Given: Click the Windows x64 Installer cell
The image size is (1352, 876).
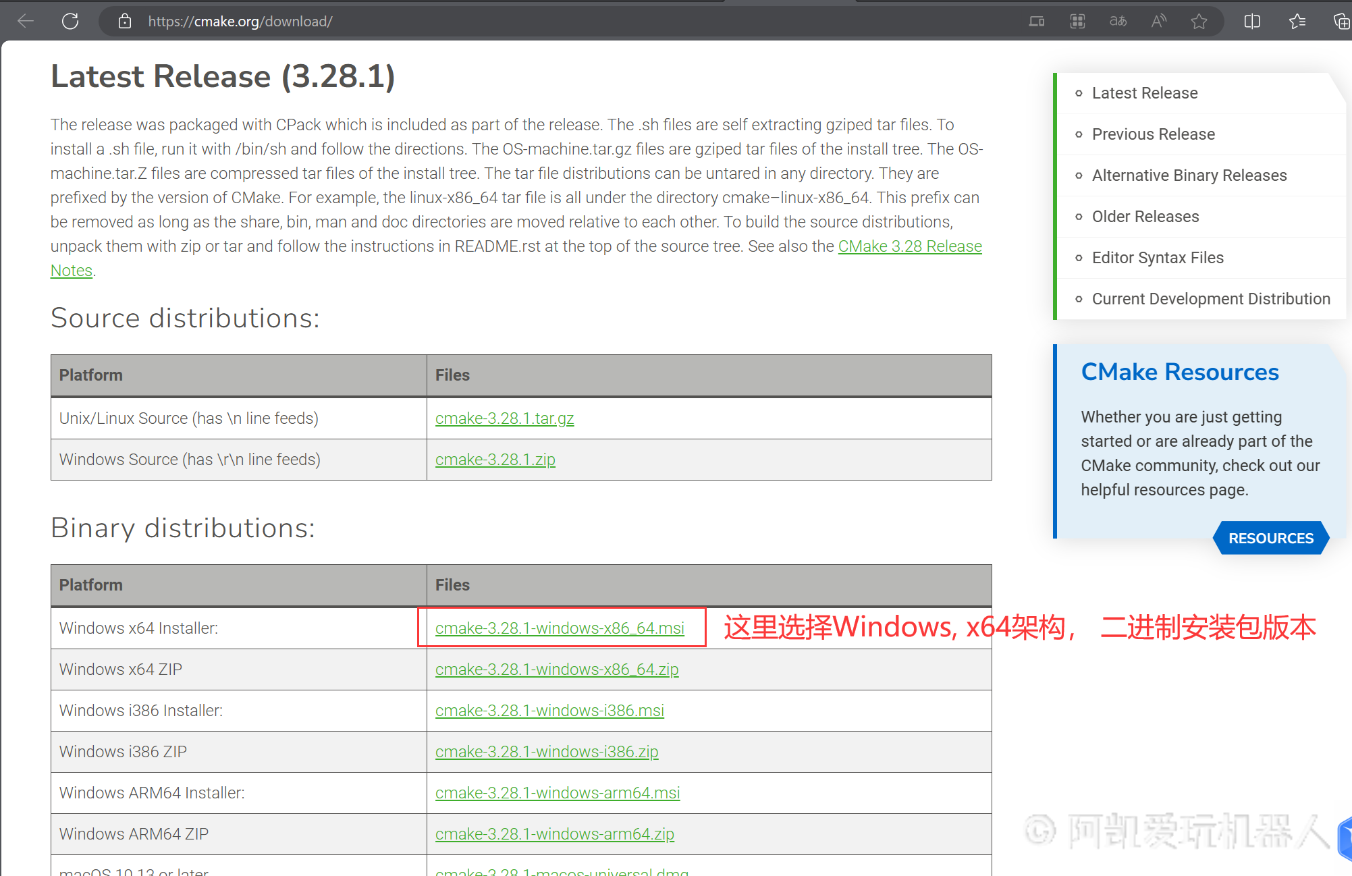Looking at the screenshot, I should click(x=239, y=628).
